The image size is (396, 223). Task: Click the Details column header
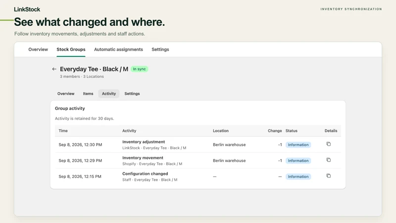(331, 131)
